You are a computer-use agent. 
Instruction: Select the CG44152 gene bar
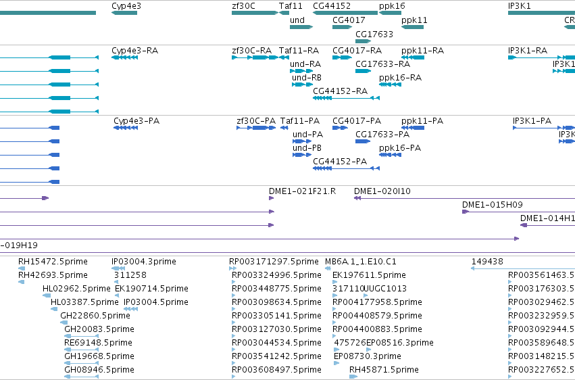[345, 13]
